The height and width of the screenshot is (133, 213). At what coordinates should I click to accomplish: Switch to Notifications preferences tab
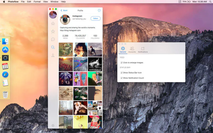pos(143,50)
